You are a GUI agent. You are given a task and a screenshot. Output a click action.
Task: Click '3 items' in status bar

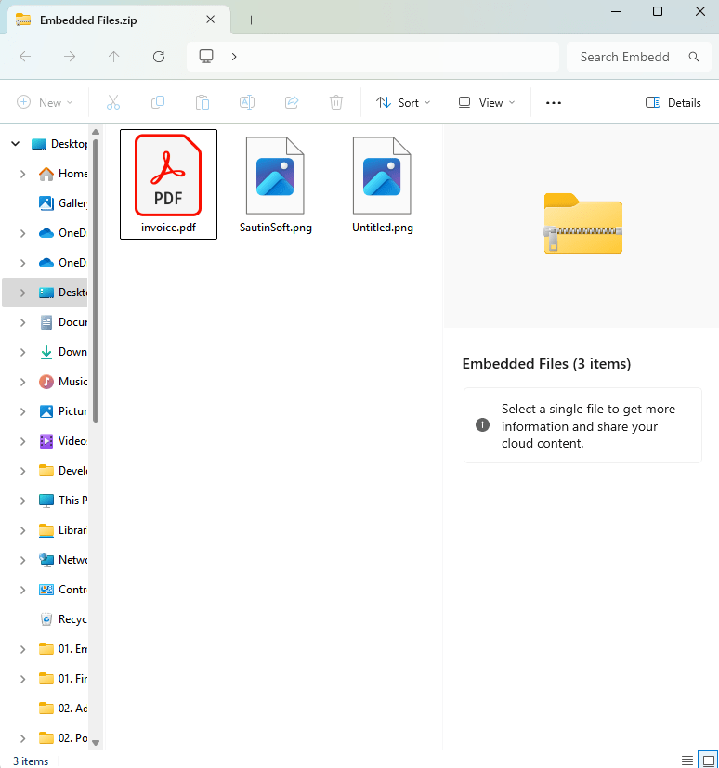[x=31, y=761]
